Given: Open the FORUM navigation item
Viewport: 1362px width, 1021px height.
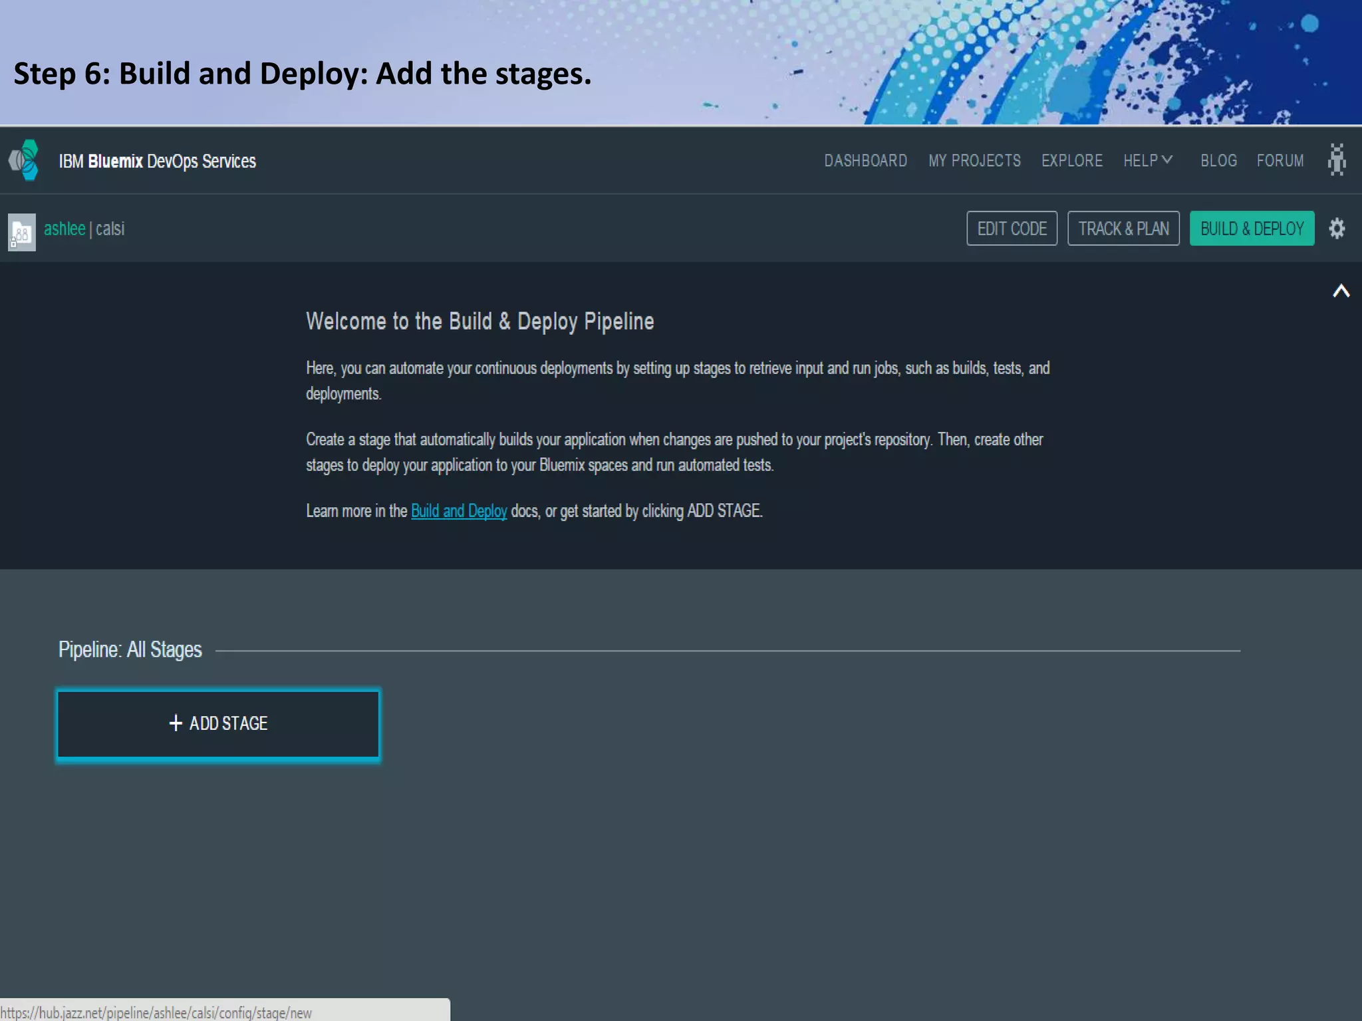Looking at the screenshot, I should [x=1280, y=161].
